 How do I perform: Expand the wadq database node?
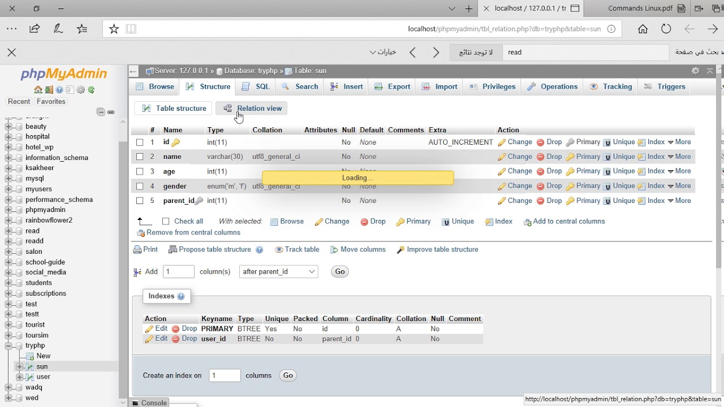[8, 387]
